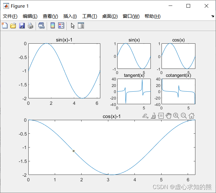Click the Print Figure icon
This screenshot has width=216, height=193.
[30, 26]
